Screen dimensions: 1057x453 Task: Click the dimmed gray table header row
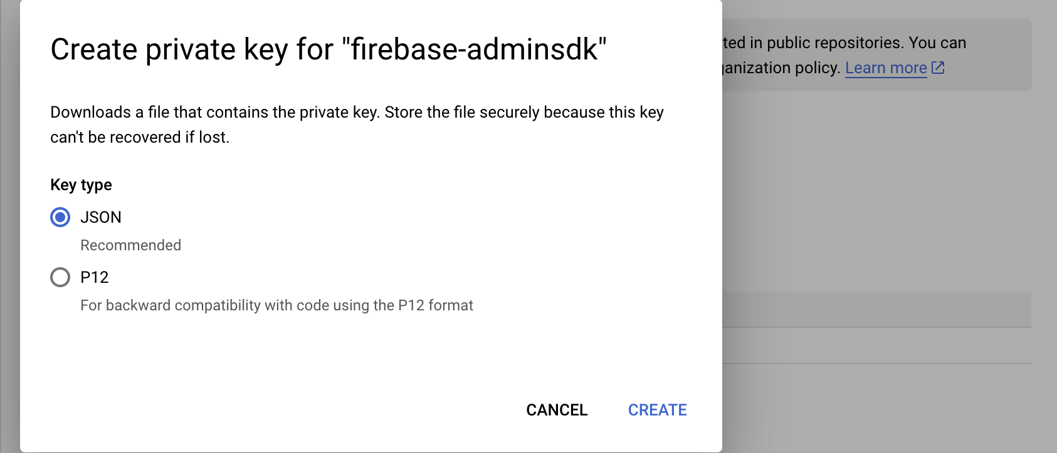876,309
